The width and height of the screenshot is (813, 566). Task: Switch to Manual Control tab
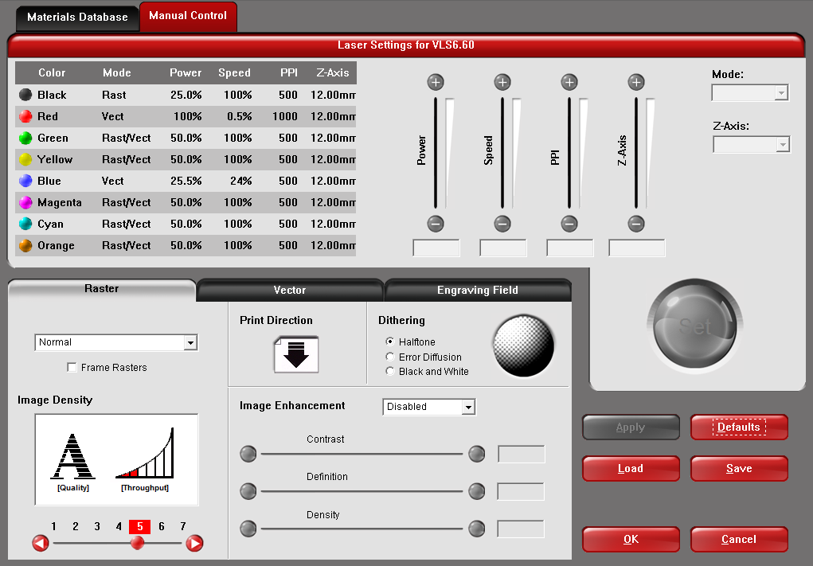[188, 16]
